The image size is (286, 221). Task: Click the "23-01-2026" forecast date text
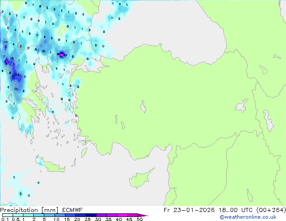tap(194, 210)
